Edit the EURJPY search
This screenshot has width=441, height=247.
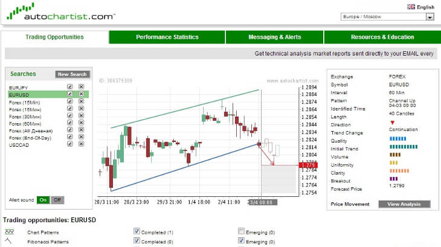pos(69,87)
